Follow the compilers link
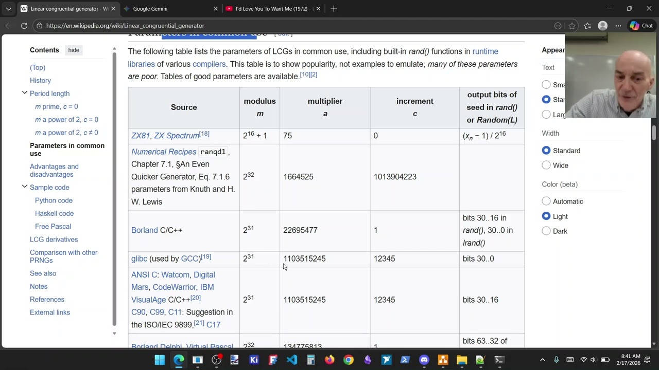The height and width of the screenshot is (370, 659). coord(209,64)
